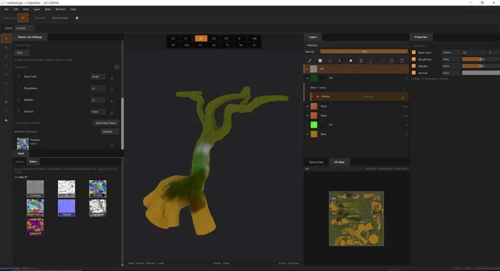Add a fill layer with the square icon
The image size is (500, 271).
(x=320, y=61)
